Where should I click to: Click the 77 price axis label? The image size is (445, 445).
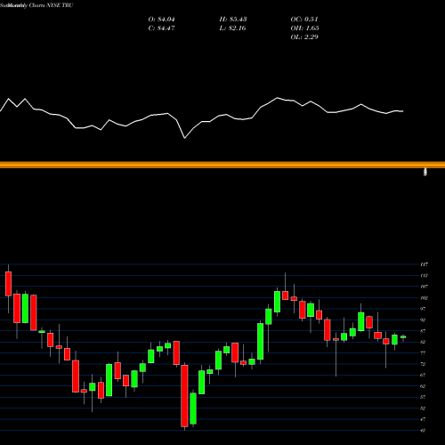tap(423, 353)
